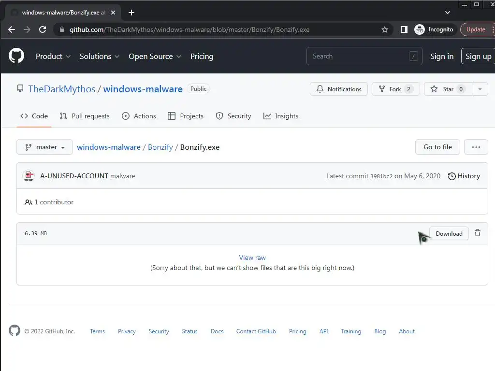Reload the page with refresh icon
Screen dimensions: 495x371
tap(43, 29)
